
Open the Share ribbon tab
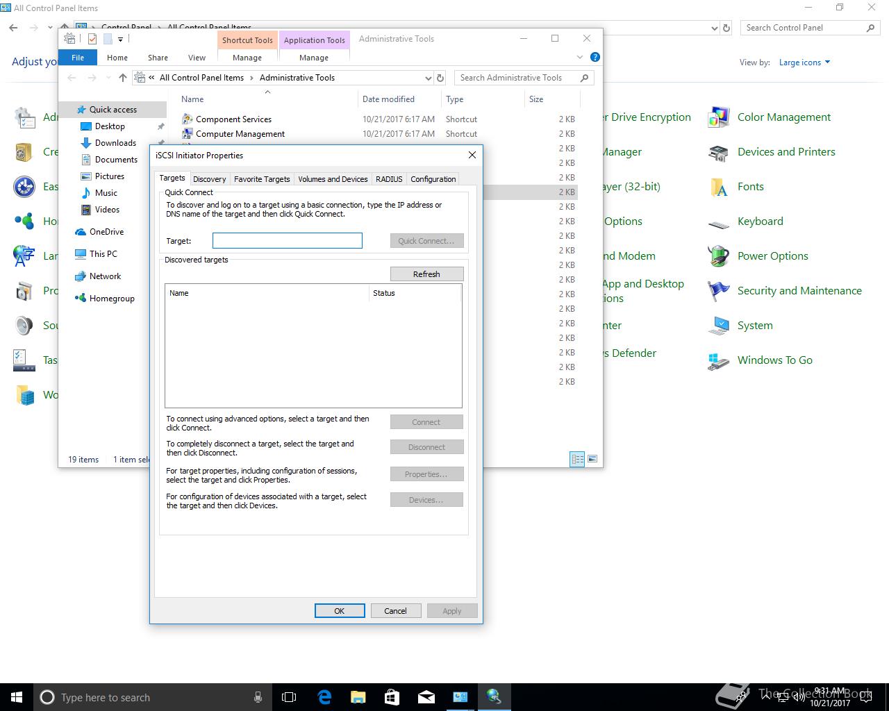point(158,58)
